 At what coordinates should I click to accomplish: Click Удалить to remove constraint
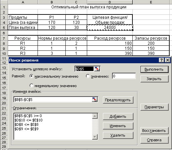click(x=118, y=135)
